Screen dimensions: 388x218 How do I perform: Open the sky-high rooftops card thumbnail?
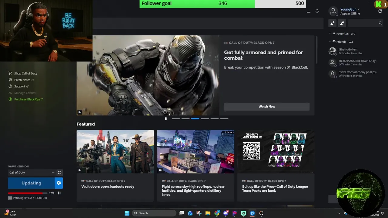pos(196,152)
